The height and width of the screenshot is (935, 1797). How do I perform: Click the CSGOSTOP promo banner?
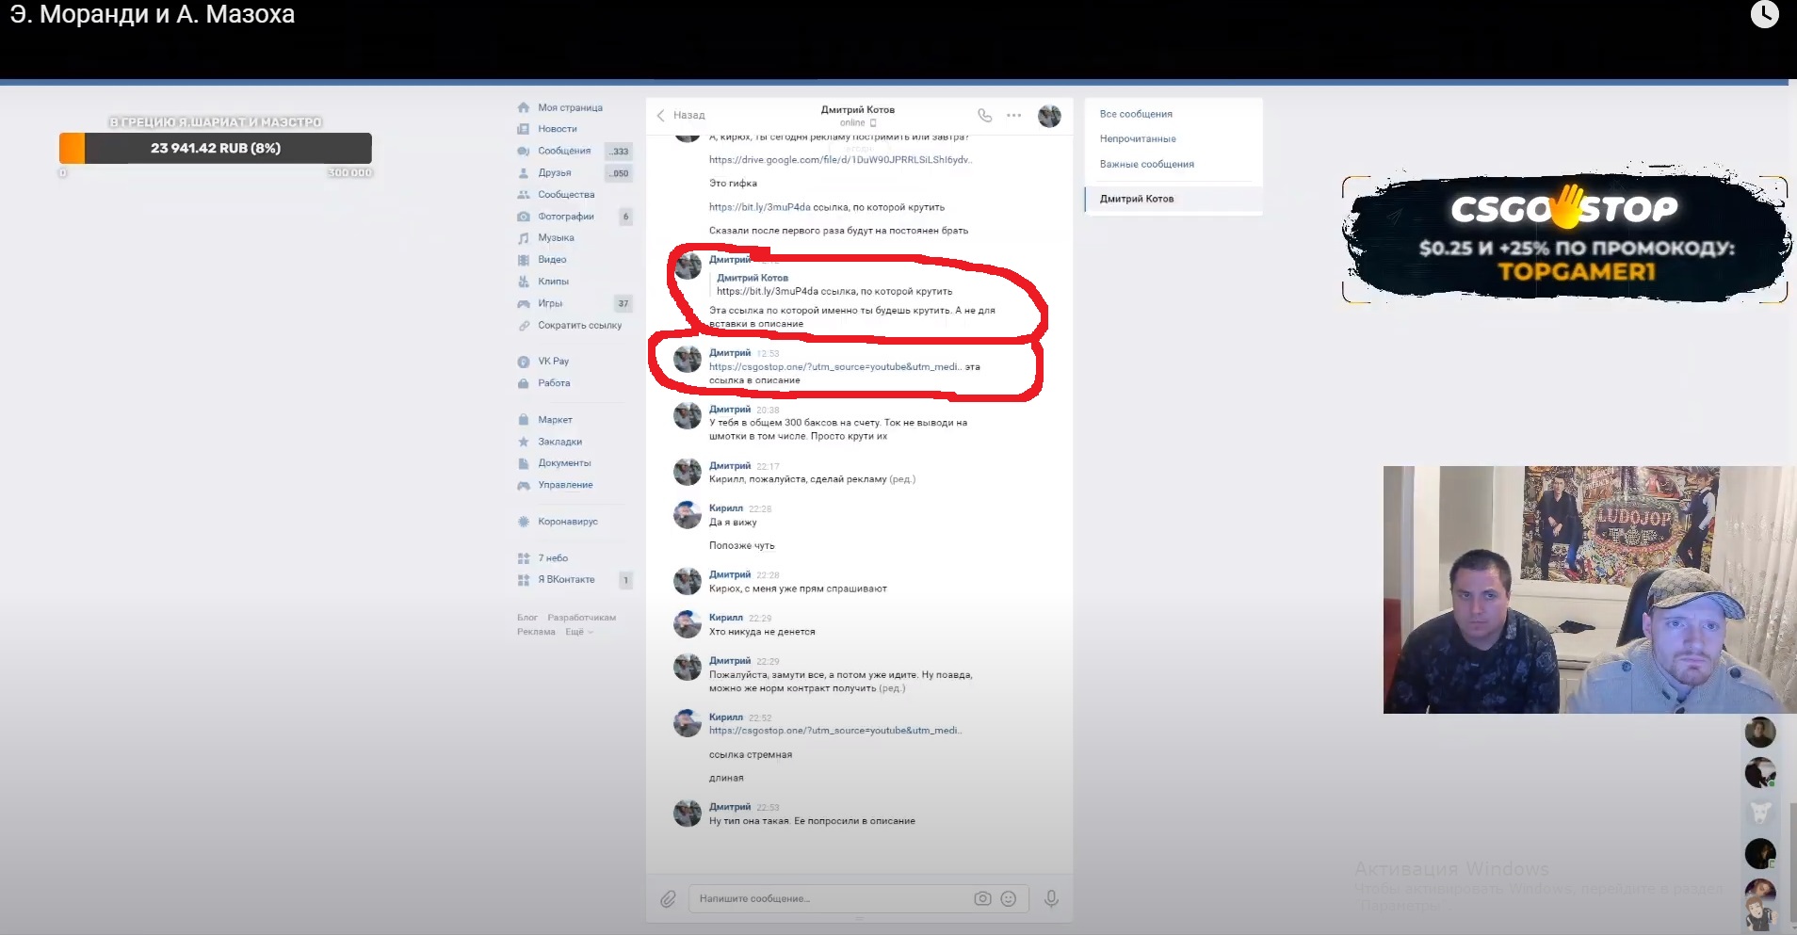pos(1564,239)
